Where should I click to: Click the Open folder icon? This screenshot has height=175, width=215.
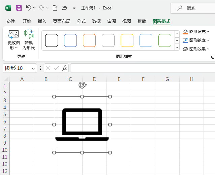pos(65,8)
